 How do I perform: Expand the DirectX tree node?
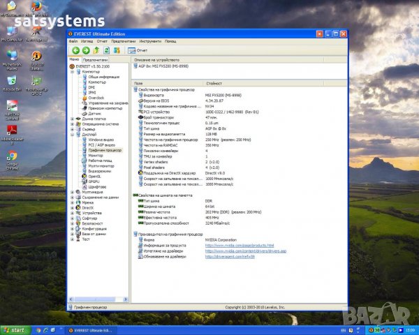click(x=73, y=207)
